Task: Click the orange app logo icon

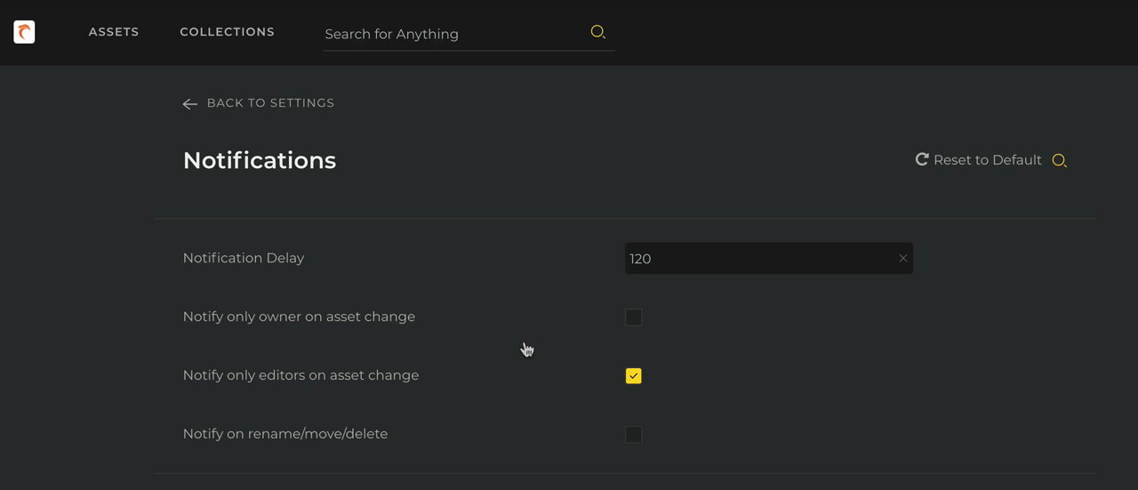Action: coord(24,32)
